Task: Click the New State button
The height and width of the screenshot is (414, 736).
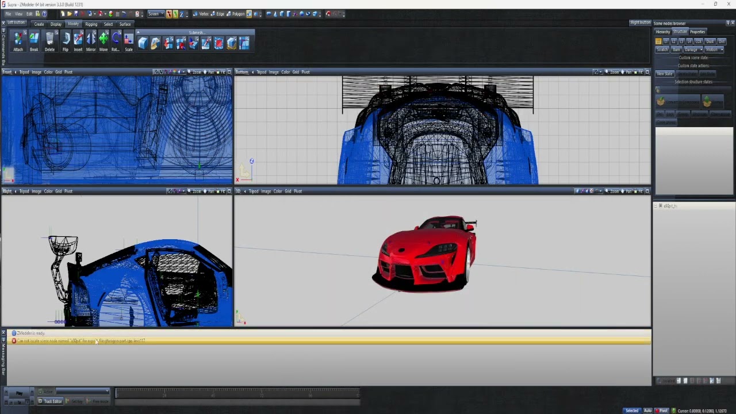Action: pyautogui.click(x=665, y=74)
